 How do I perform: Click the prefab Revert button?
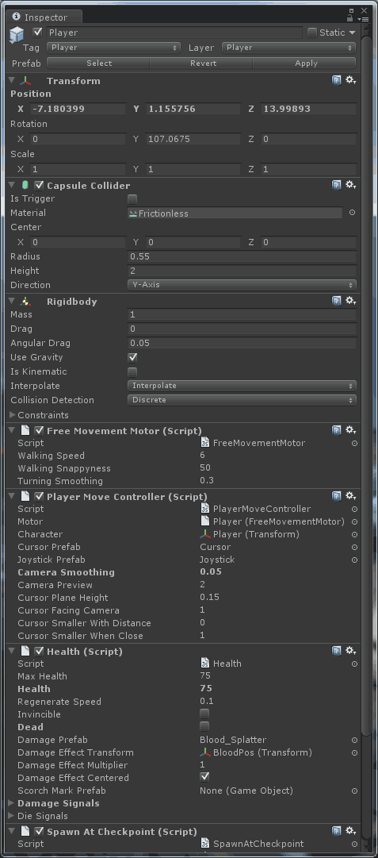coord(203,63)
